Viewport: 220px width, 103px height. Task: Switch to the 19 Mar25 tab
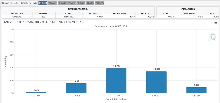pos(62,3)
